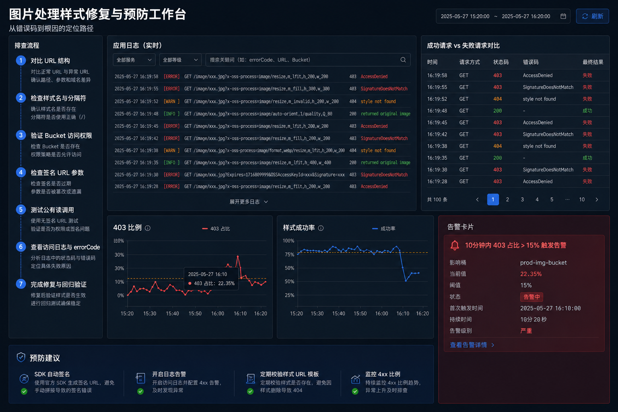Click the prod-img-bucket value in the alert card
Screen dimensions: 618x412
pyautogui.click(x=544, y=263)
